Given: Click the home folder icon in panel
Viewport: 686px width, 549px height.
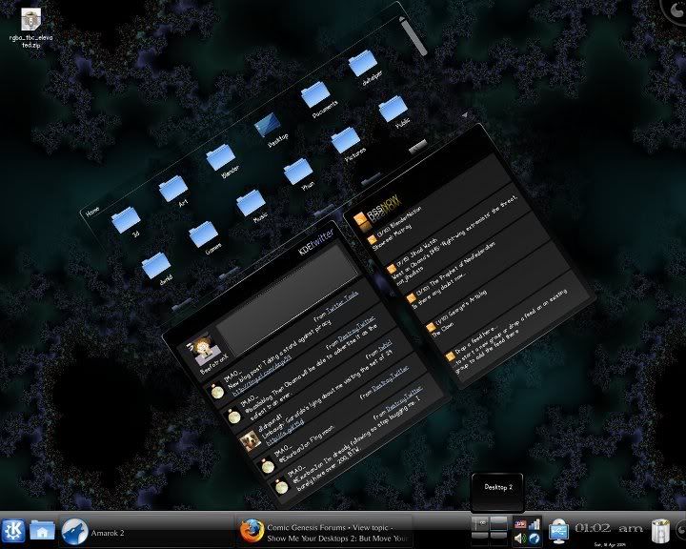Looking at the screenshot, I should 43,530.
